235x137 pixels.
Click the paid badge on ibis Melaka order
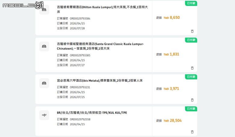click(191, 77)
